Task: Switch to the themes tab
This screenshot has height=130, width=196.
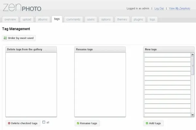Action: coord(122,19)
